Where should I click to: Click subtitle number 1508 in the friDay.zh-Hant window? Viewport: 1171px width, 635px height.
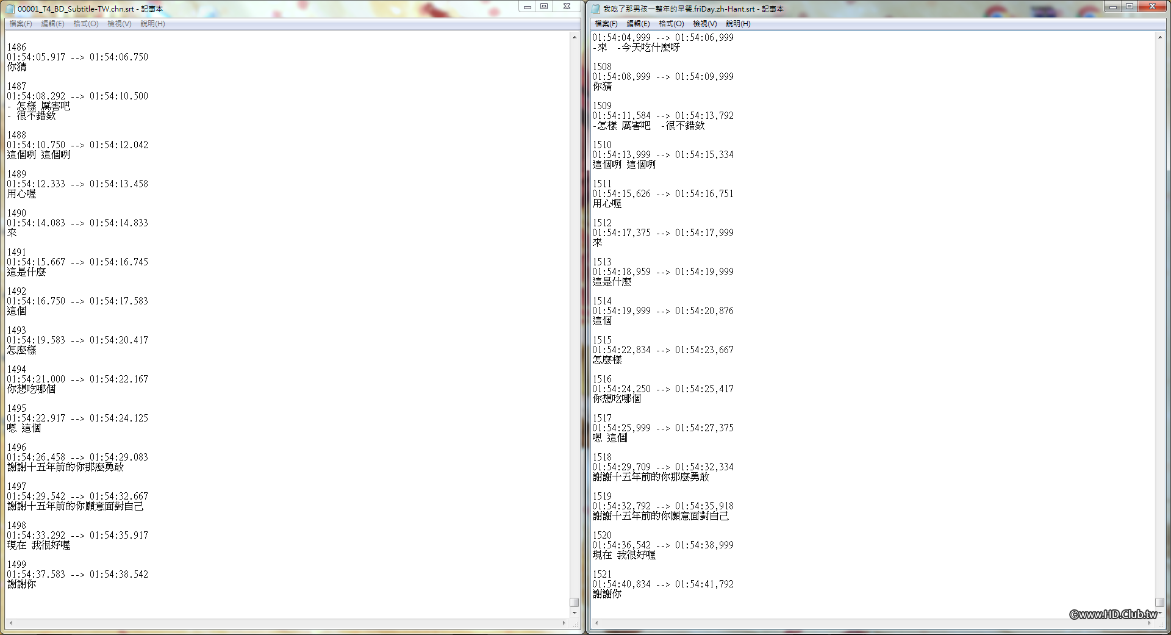point(602,66)
